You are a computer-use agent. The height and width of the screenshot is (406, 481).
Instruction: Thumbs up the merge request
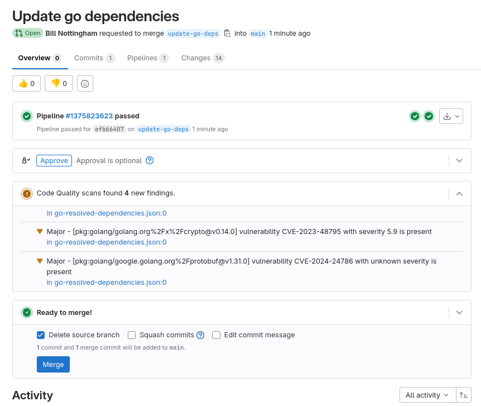point(26,83)
